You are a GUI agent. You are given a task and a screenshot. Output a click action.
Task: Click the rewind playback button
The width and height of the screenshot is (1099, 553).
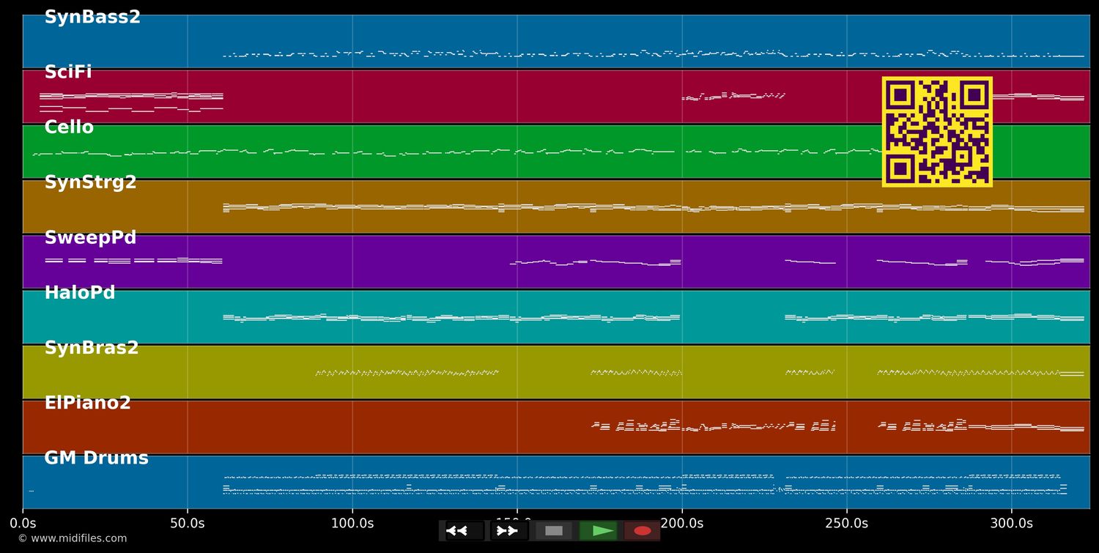pos(465,531)
